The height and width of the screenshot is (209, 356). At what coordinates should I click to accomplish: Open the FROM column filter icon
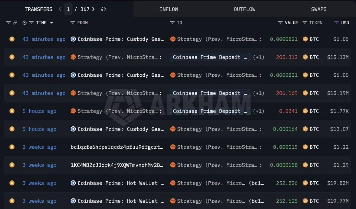click(x=72, y=23)
